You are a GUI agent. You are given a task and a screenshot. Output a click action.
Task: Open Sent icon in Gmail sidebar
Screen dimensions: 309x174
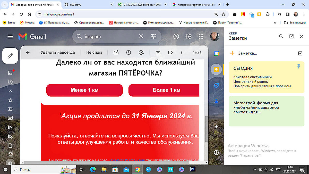pos(10,127)
